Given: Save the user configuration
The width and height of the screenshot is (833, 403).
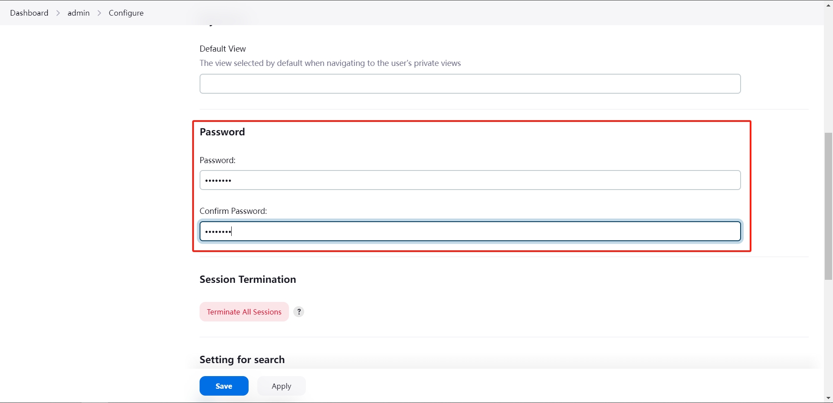Looking at the screenshot, I should [224, 386].
